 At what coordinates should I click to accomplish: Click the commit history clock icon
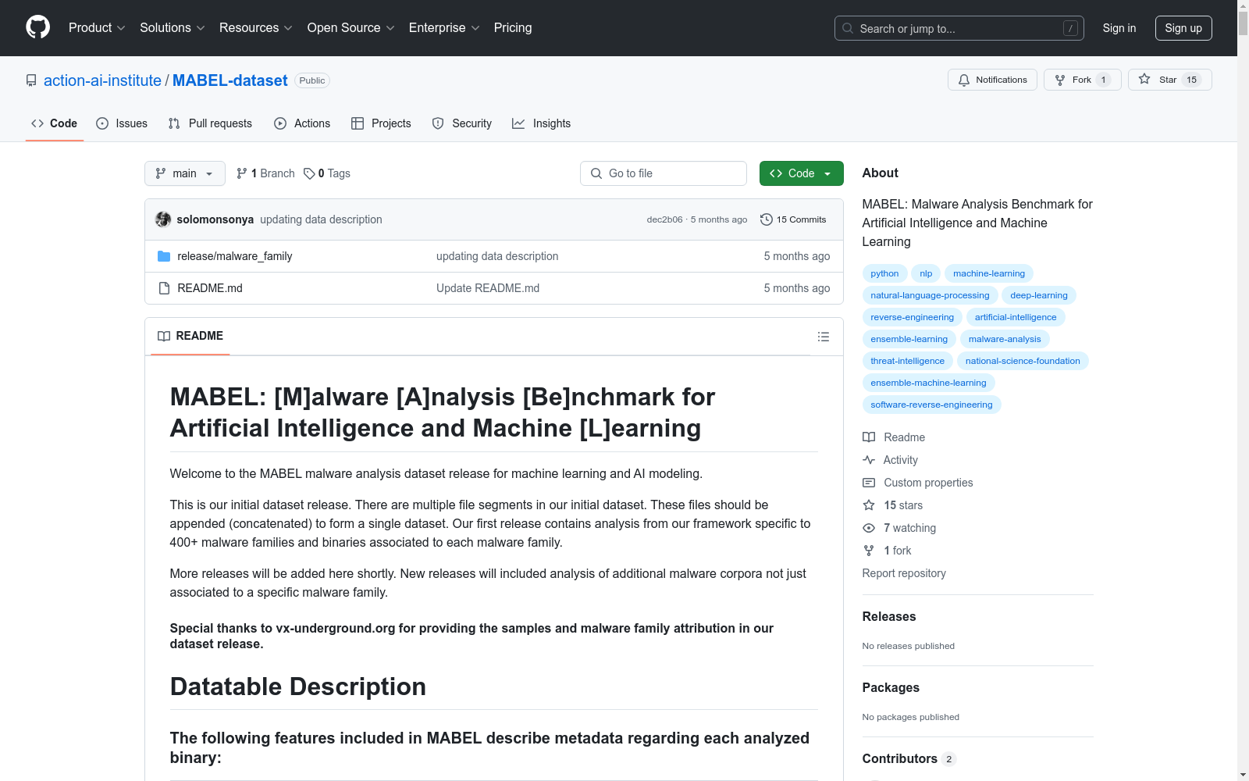click(x=767, y=219)
